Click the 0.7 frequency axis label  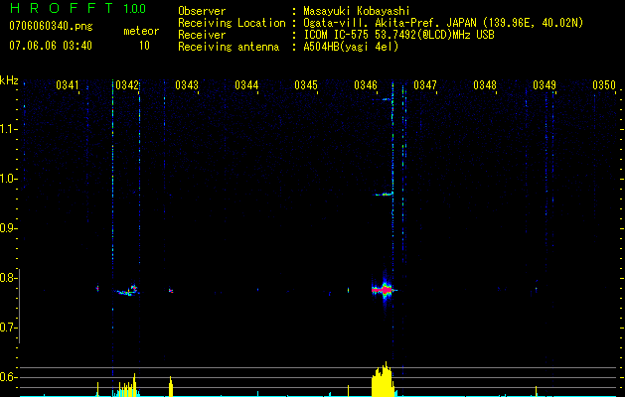pyautogui.click(x=8, y=328)
